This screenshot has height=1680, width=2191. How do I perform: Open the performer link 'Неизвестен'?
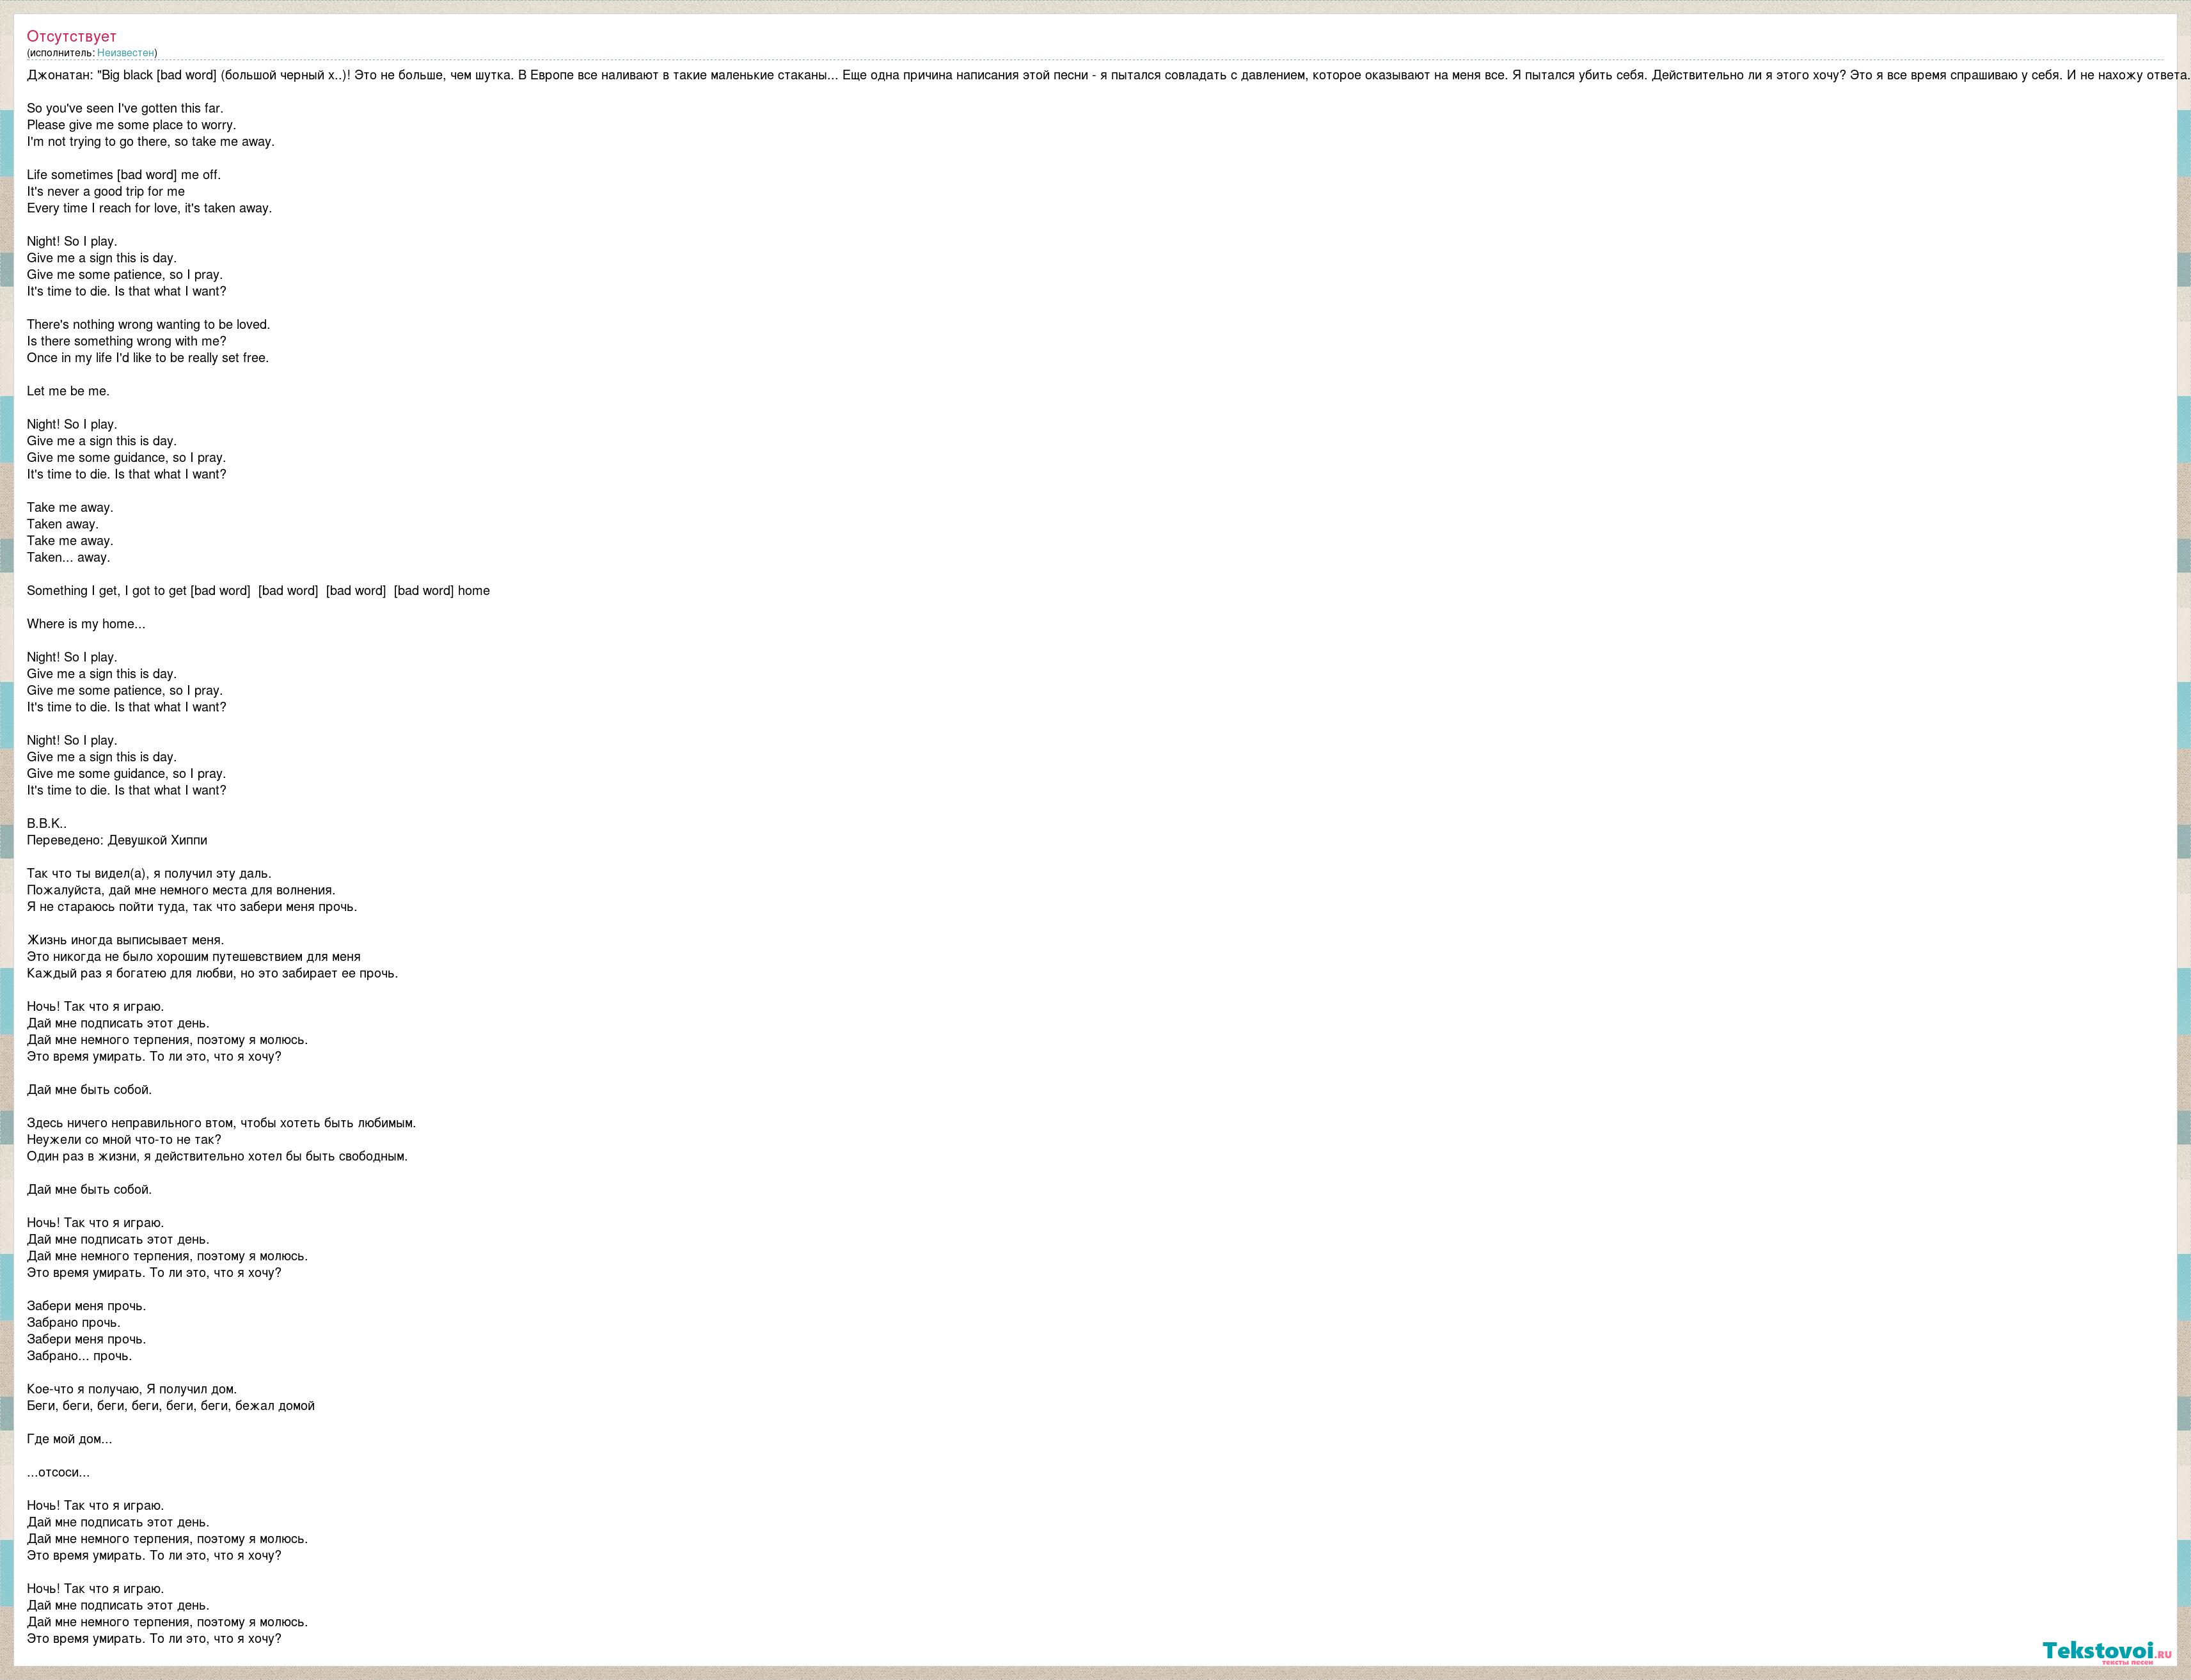(x=126, y=53)
